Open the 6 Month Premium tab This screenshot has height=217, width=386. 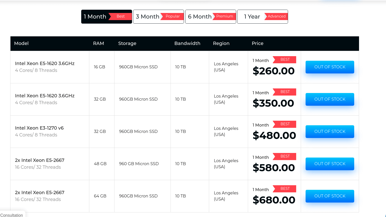point(200,17)
